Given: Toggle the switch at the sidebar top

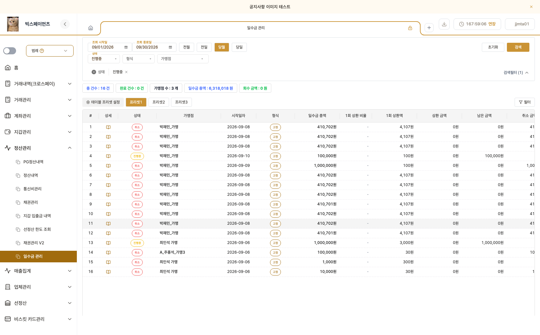Looking at the screenshot, I should point(10,51).
